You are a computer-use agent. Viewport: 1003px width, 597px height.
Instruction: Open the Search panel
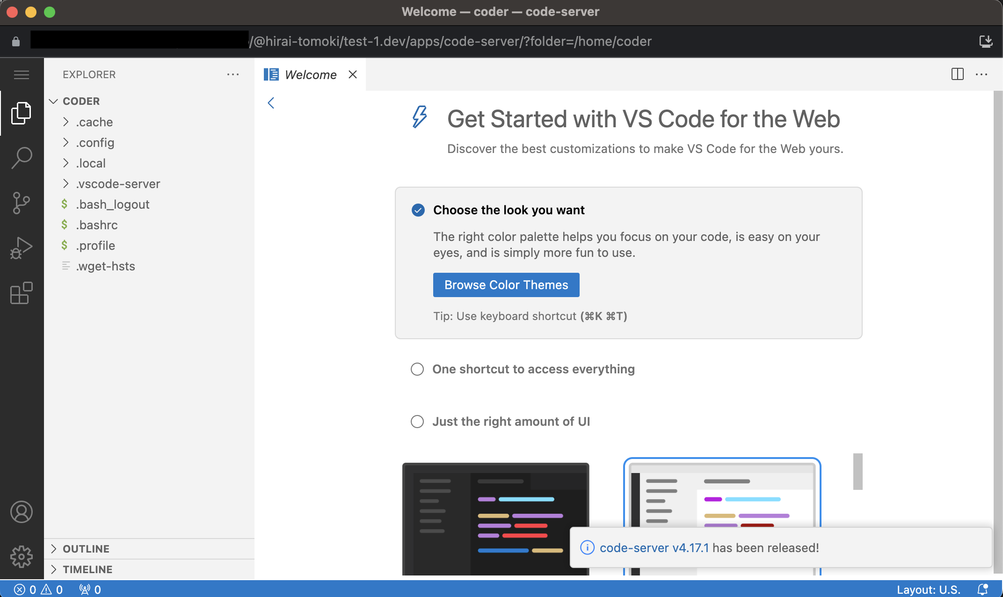(x=21, y=158)
